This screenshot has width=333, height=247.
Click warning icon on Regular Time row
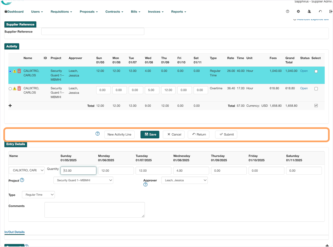(15, 71)
